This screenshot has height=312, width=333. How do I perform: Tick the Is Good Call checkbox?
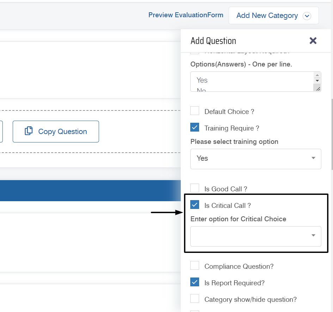(x=195, y=188)
